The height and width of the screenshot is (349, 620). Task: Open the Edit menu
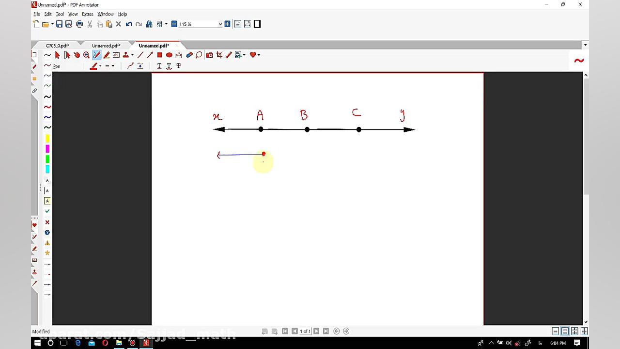coord(48,14)
